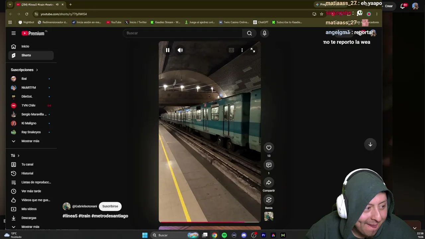
Task: Open the browser tab search dropdown
Action: pos(10,5)
